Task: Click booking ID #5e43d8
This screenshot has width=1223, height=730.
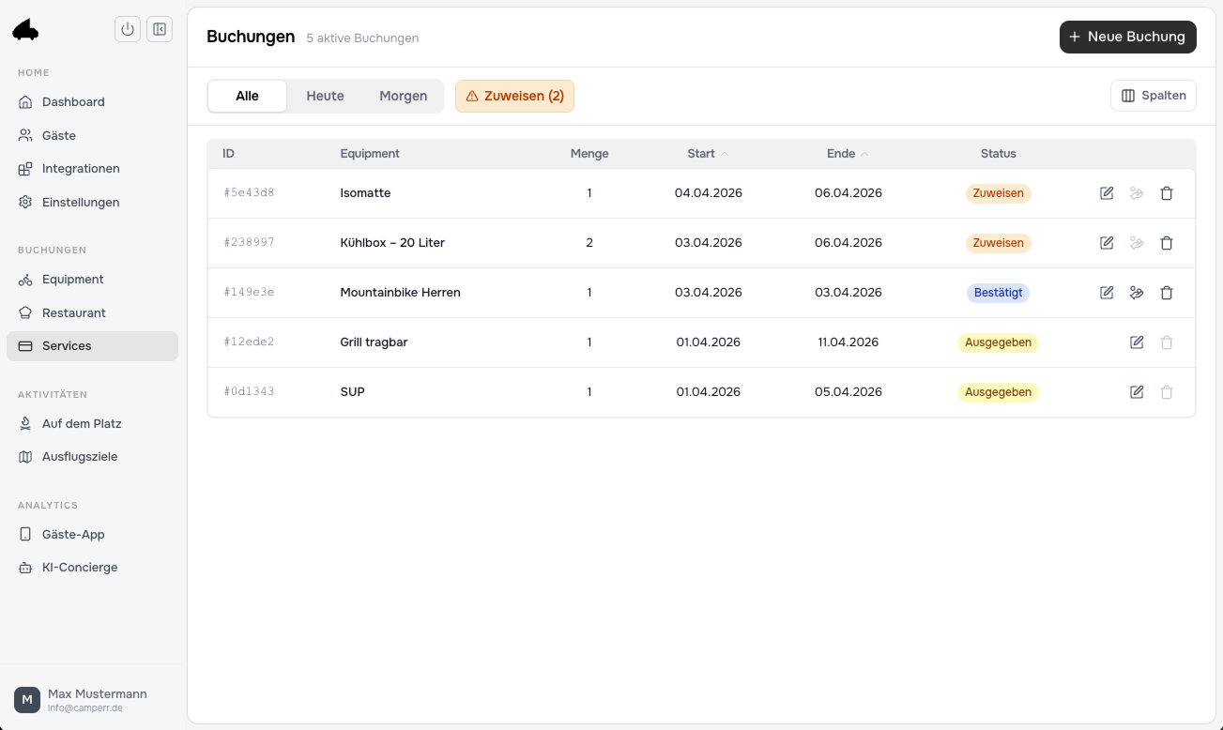Action: [249, 193]
